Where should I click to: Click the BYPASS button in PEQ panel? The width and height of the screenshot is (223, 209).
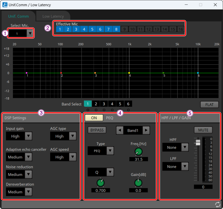pos(97,130)
